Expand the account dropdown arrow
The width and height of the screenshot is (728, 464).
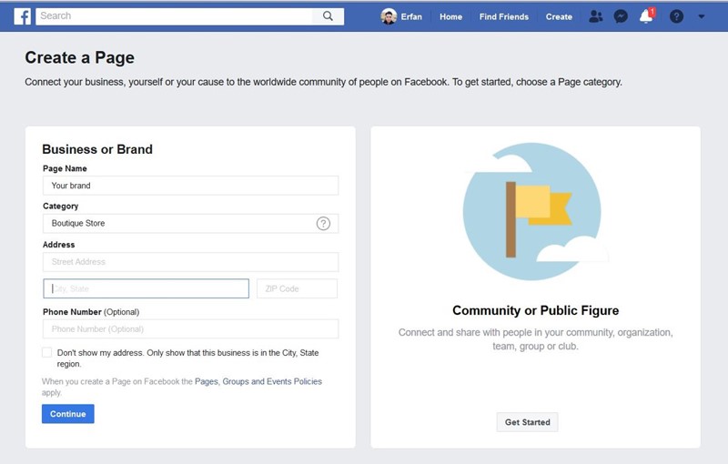(x=701, y=16)
